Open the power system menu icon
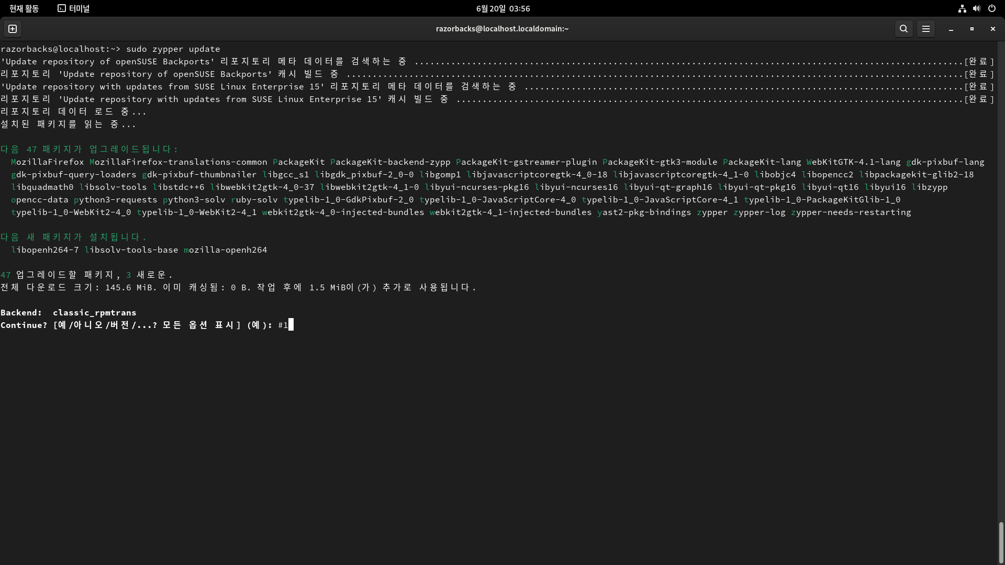The width and height of the screenshot is (1005, 565). coord(991,8)
